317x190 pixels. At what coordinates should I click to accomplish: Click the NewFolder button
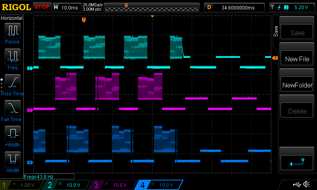pyautogui.click(x=296, y=84)
